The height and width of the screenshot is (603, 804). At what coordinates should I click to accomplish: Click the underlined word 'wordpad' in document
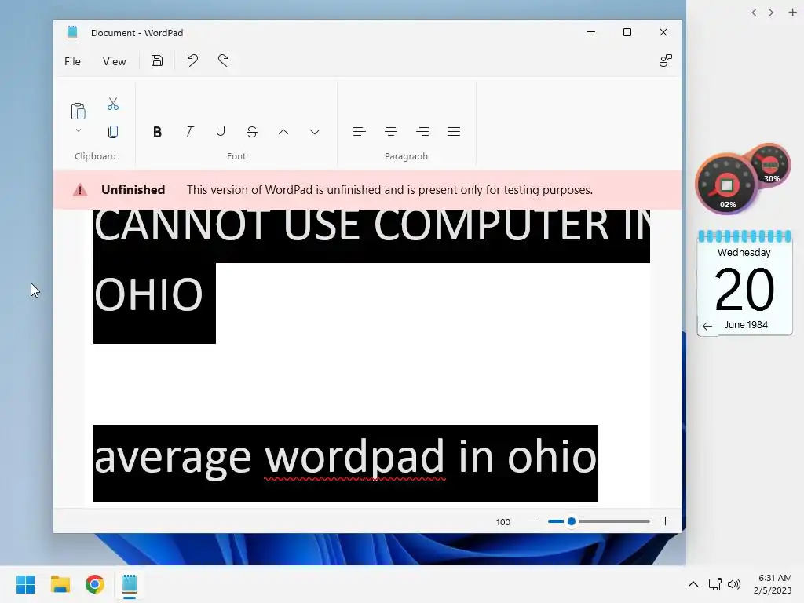[x=354, y=458]
